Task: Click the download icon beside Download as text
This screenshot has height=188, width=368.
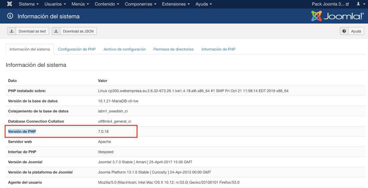Action: [x=12, y=31]
